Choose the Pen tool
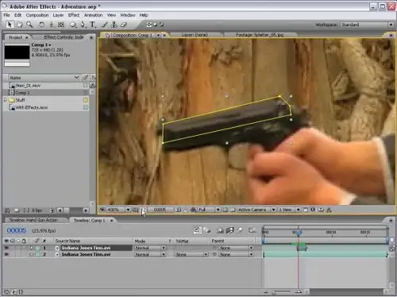 [83, 25]
